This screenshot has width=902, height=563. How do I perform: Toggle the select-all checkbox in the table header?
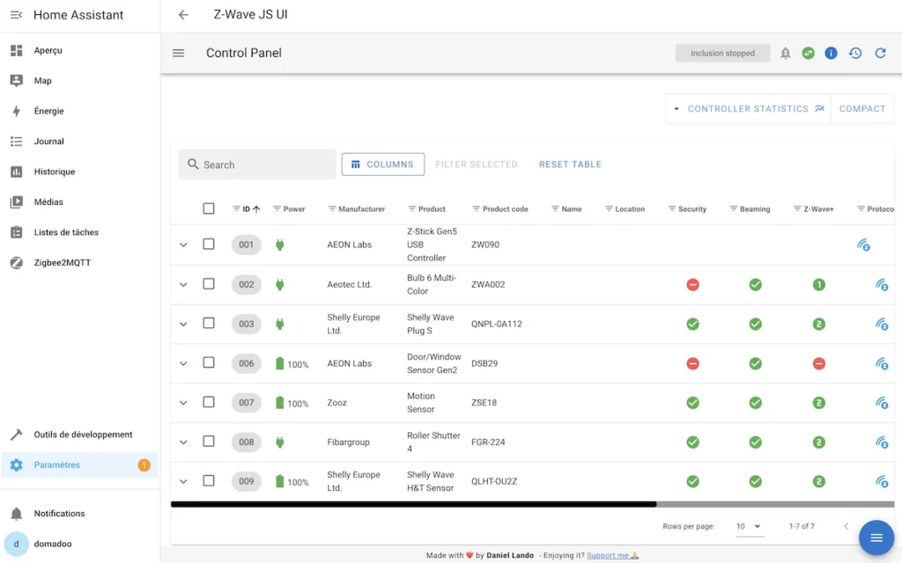(x=209, y=208)
